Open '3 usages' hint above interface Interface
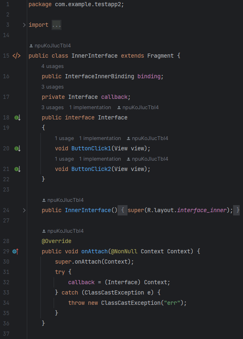 (52, 108)
